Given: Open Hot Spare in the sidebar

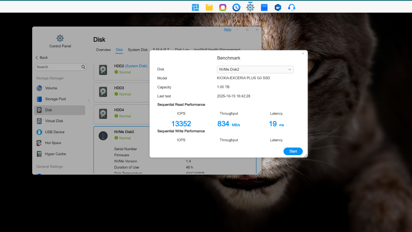Looking at the screenshot, I should tap(53, 143).
